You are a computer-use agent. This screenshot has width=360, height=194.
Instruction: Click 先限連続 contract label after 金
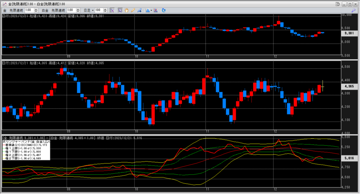tap(16, 10)
